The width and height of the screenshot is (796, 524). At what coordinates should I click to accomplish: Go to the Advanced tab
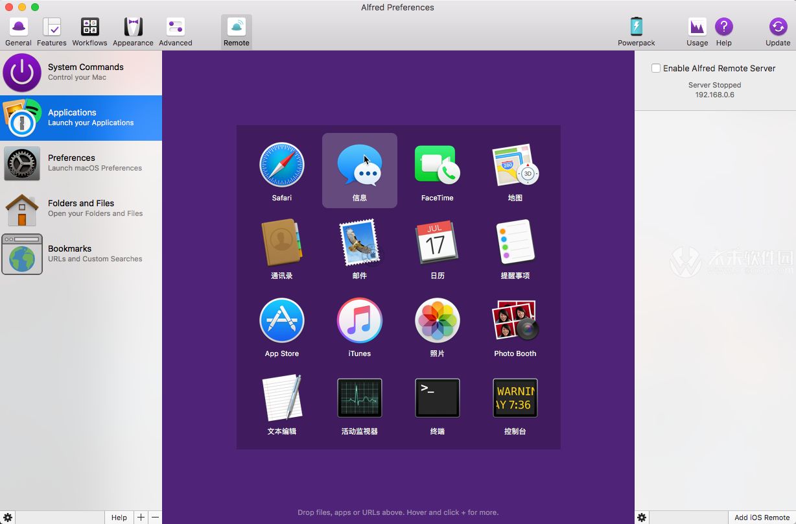(176, 32)
